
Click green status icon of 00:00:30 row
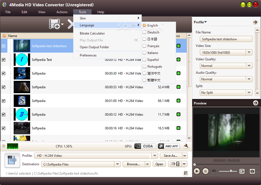pyautogui.click(x=178, y=73)
